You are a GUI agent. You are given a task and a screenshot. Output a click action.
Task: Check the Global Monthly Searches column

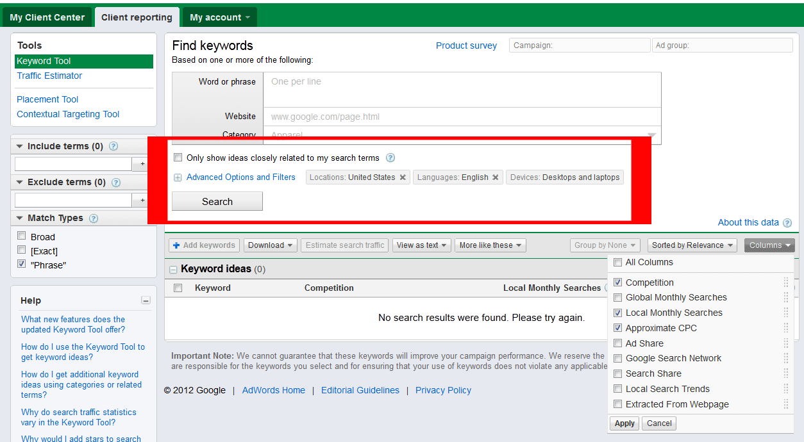click(x=618, y=297)
